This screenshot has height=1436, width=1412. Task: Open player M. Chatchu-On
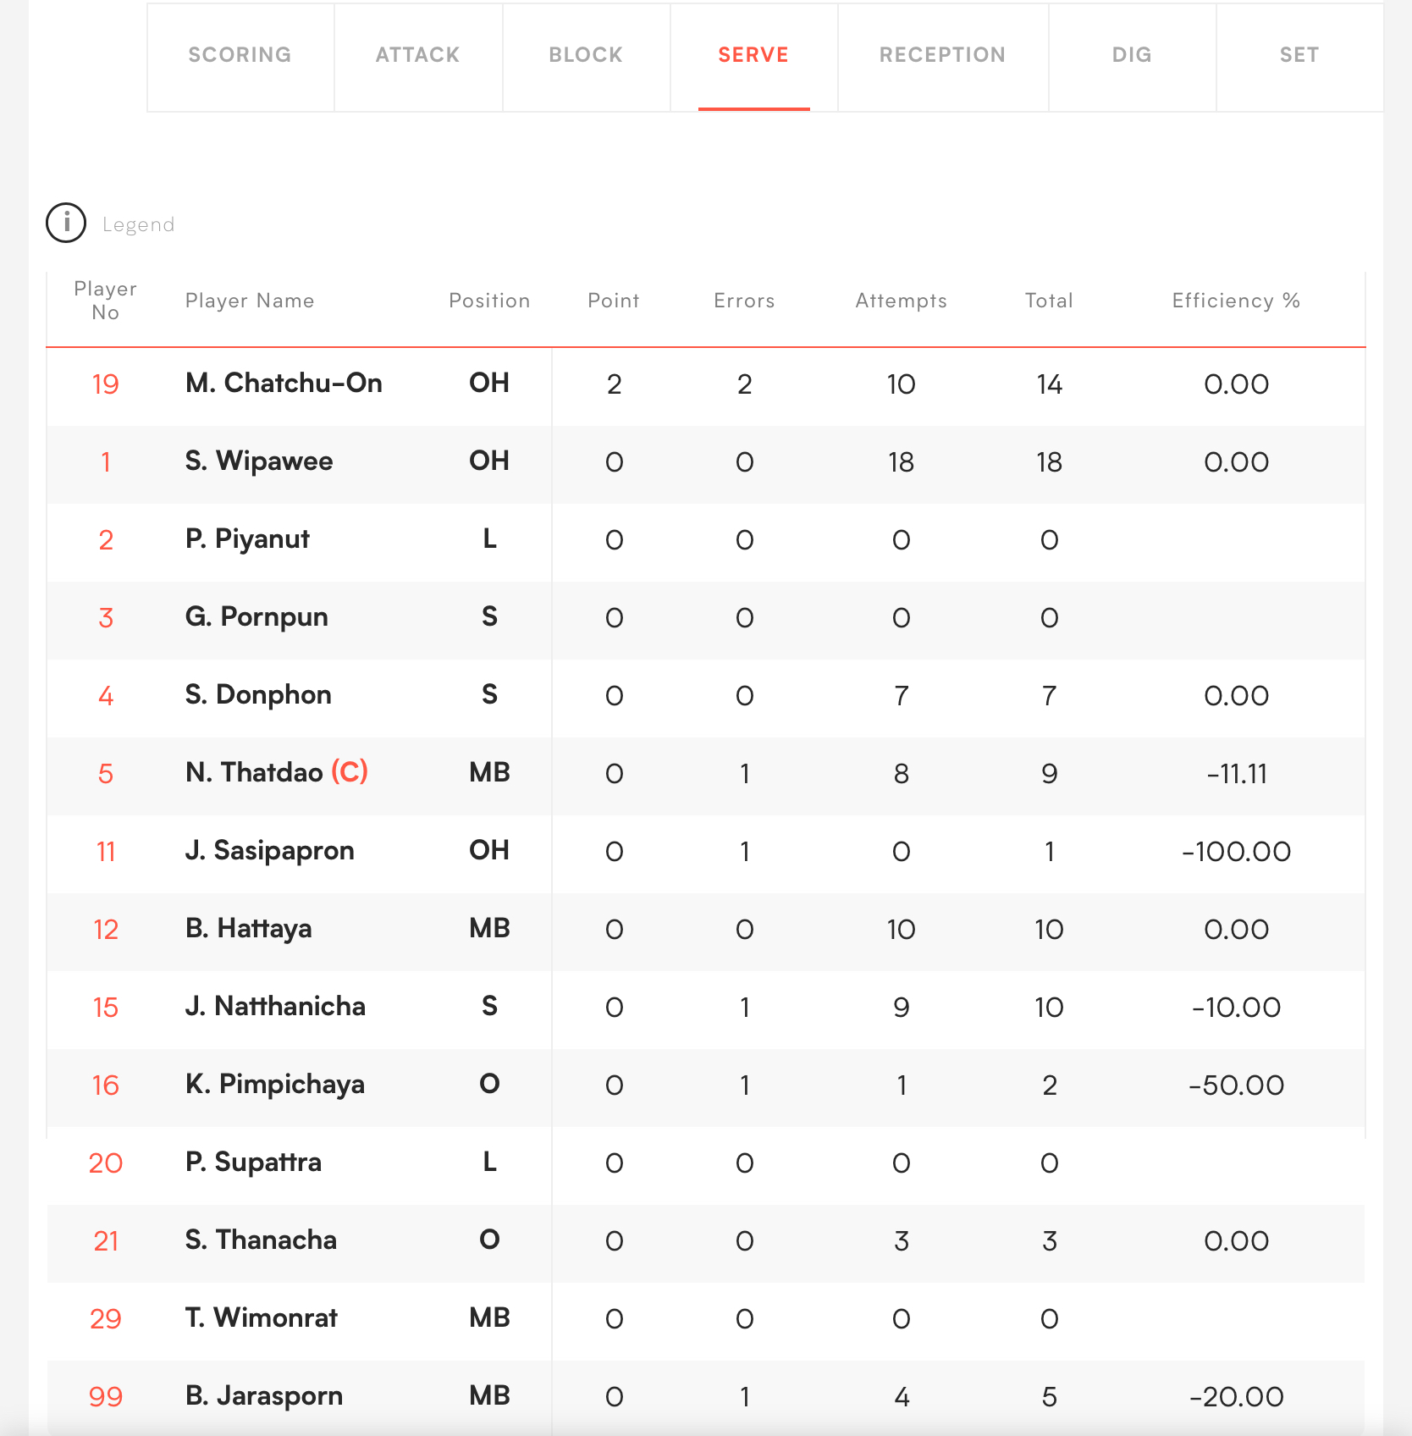click(x=284, y=384)
